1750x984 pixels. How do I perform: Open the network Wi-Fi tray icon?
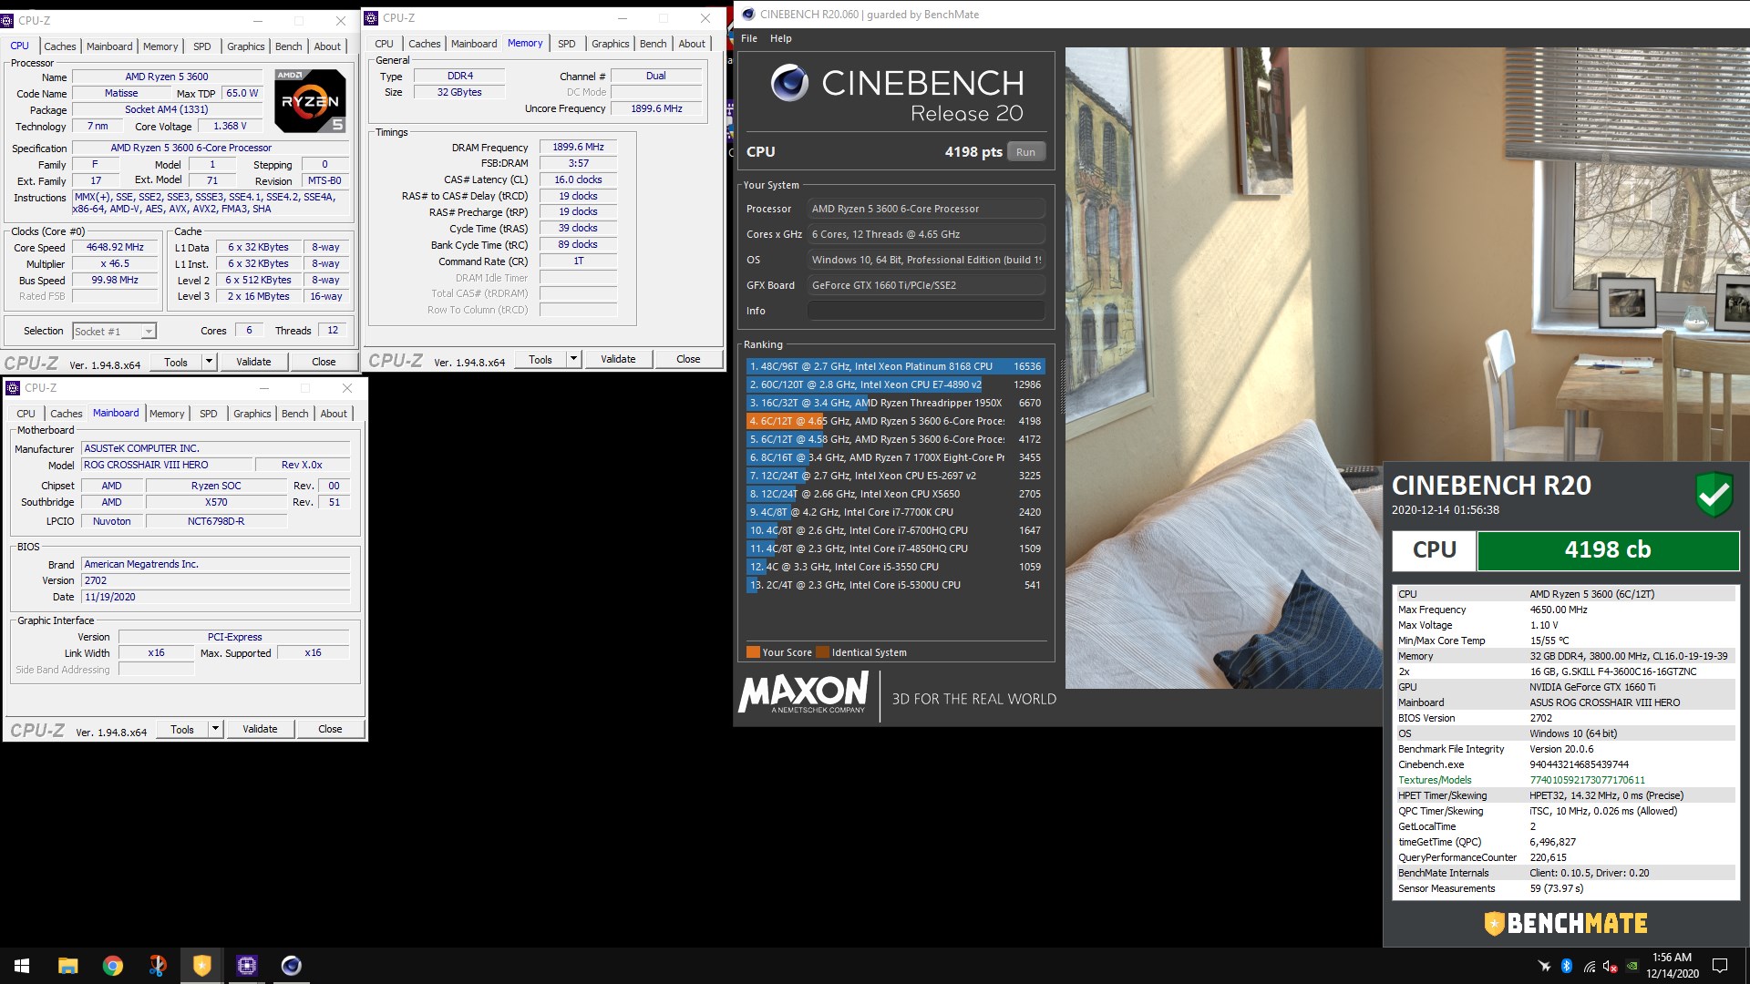click(x=1589, y=966)
